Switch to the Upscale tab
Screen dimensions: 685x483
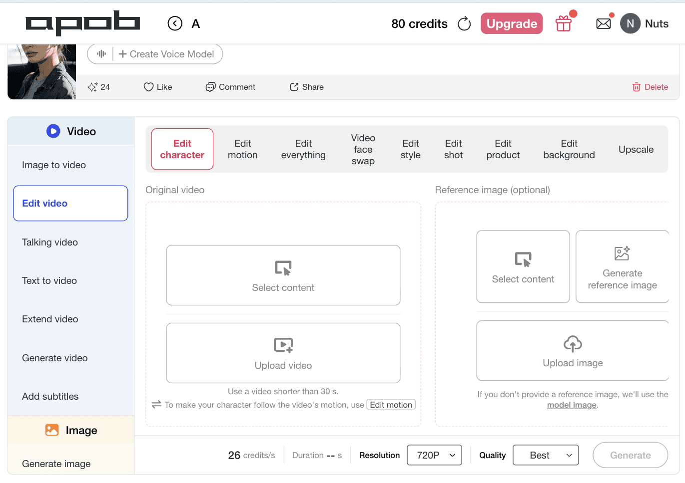(636, 149)
